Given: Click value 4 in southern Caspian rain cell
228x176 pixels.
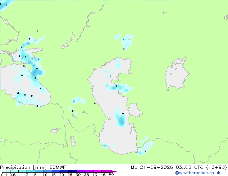Looking at the screenshot, I should click(x=123, y=123).
